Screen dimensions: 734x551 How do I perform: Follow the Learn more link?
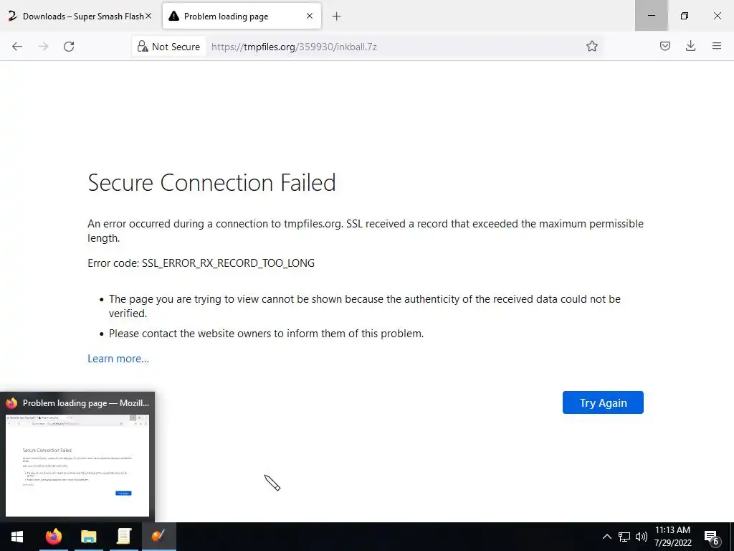pyautogui.click(x=118, y=359)
